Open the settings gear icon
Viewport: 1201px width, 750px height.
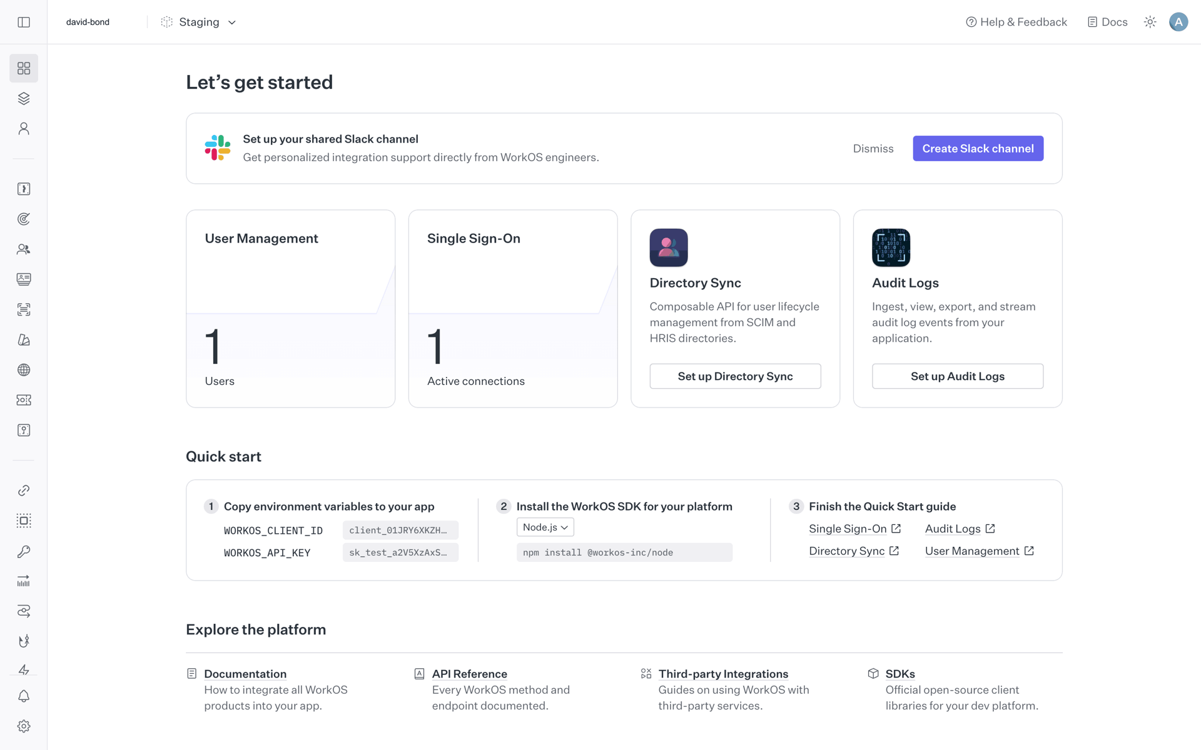coord(24,726)
